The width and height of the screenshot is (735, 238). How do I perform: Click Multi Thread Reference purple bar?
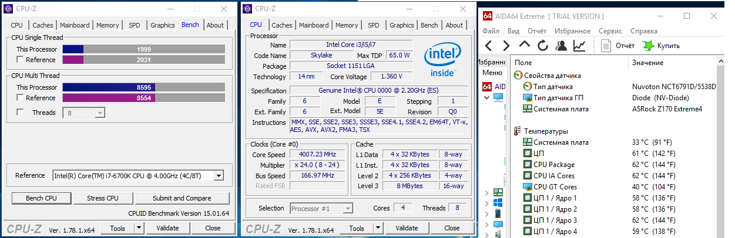point(143,98)
